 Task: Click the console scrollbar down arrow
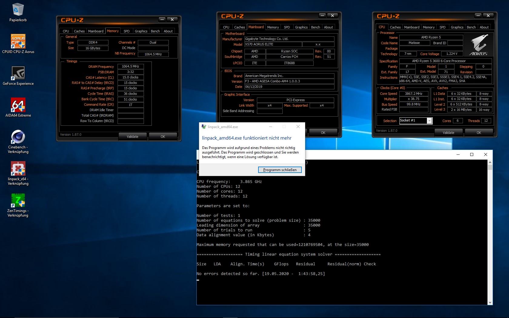click(490, 302)
